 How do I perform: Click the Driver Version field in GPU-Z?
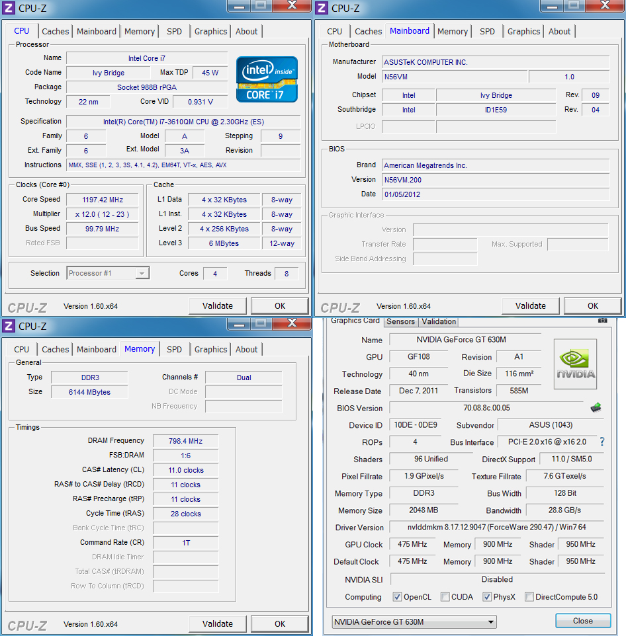tap(496, 527)
